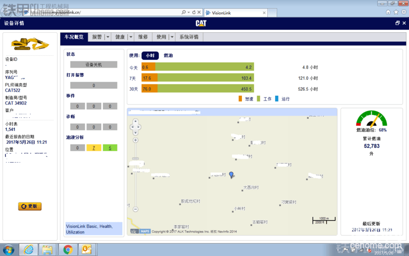Click the CAT522 terminal type text
This screenshot has width=409, height=256.
tap(12, 91)
